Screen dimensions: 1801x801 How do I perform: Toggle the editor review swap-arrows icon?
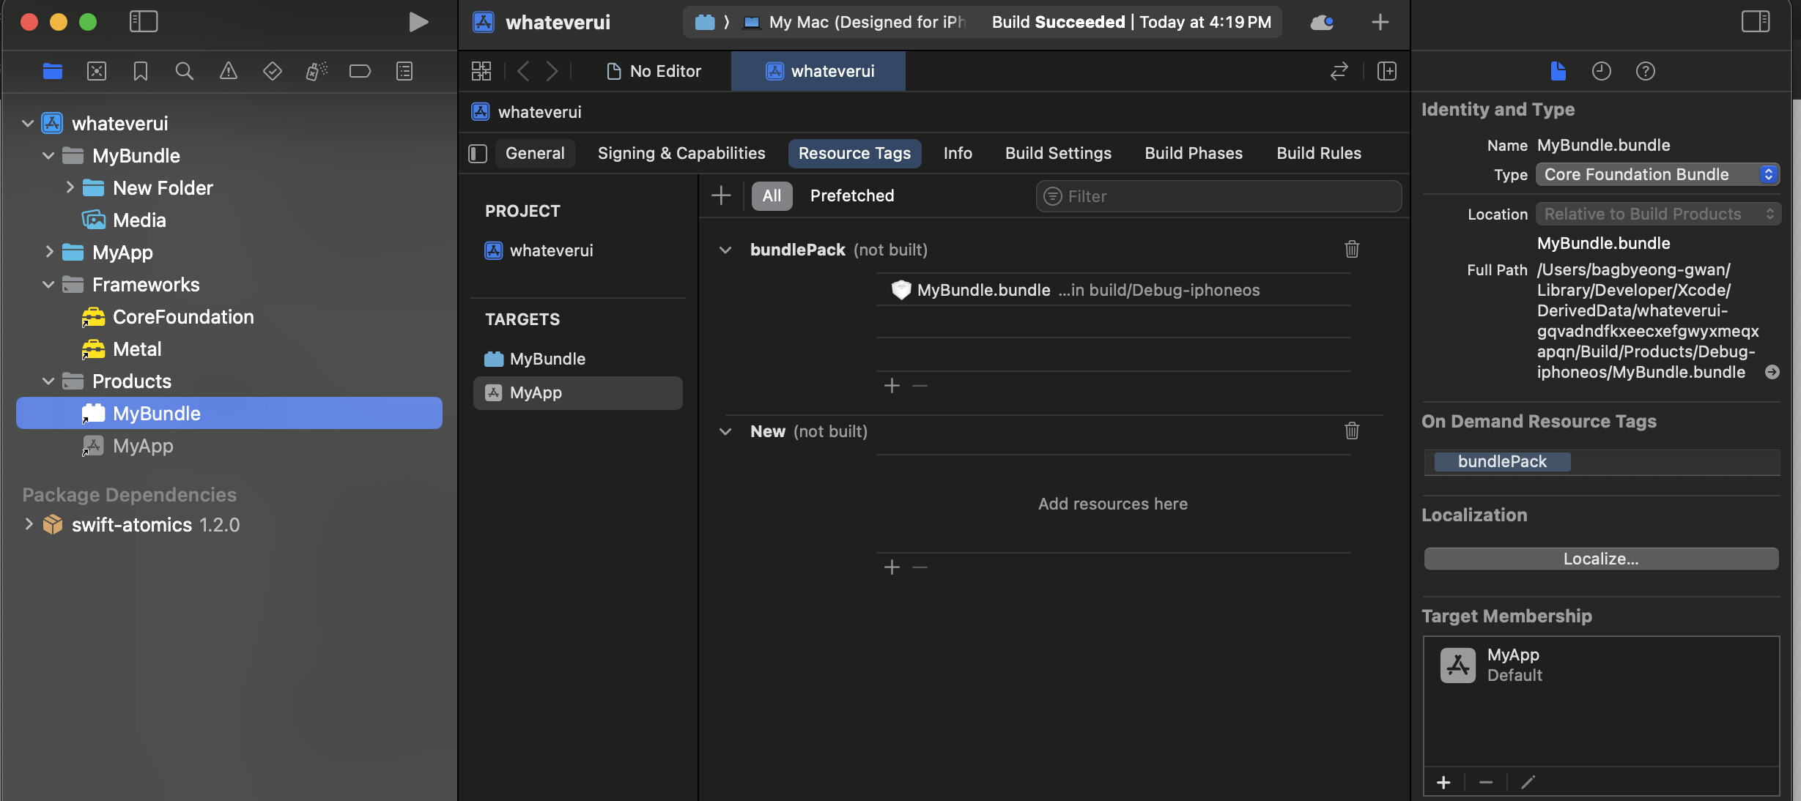1339,71
